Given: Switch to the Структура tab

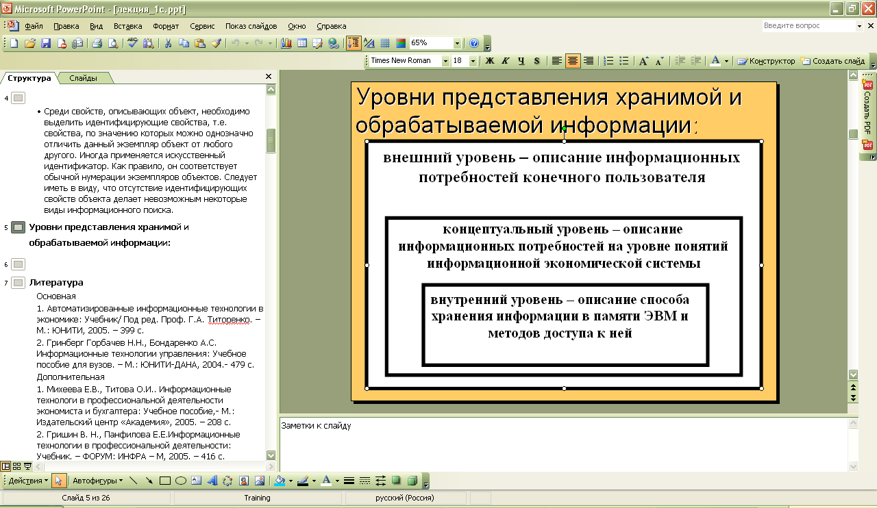Looking at the screenshot, I should pyautogui.click(x=29, y=78).
